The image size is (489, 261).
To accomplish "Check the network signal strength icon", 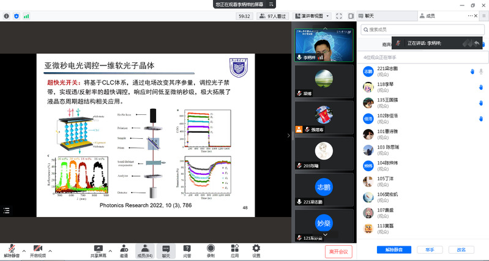I will click(26, 16).
